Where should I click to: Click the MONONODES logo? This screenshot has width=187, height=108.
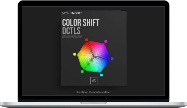(73, 13)
